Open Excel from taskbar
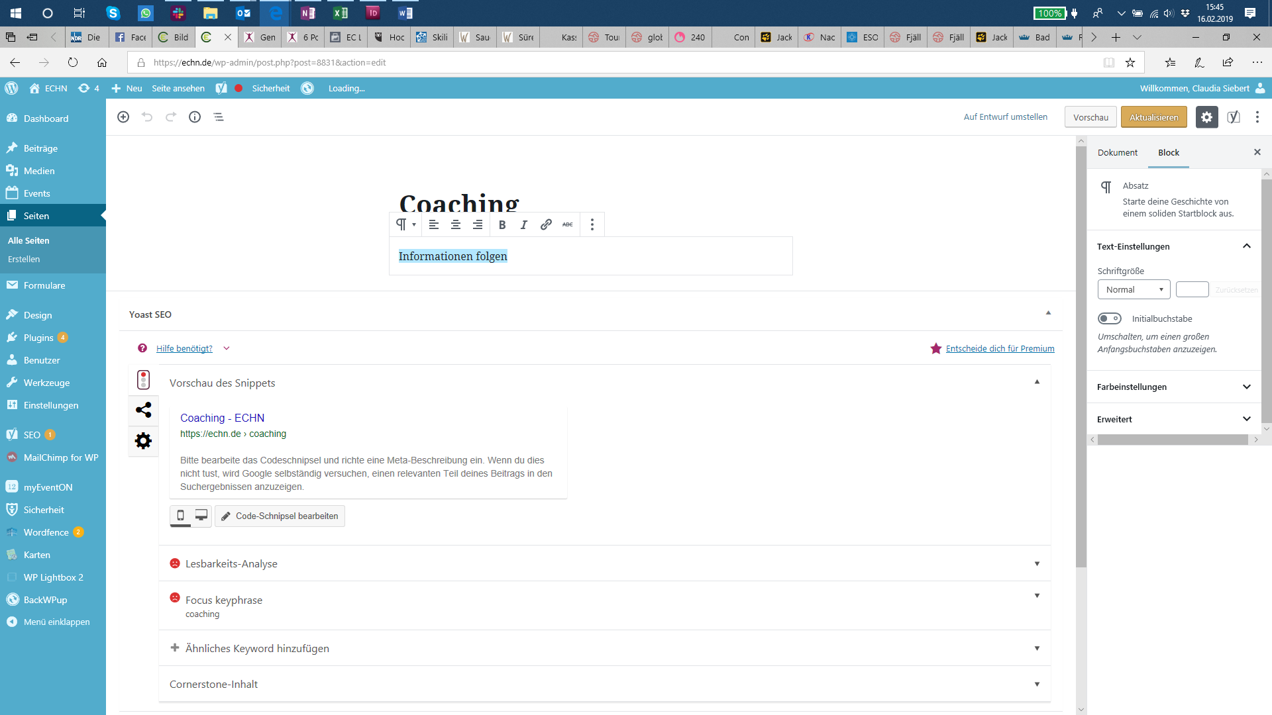 [x=341, y=13]
